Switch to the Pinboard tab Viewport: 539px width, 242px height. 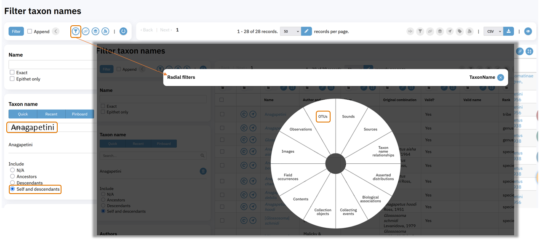pyautogui.click(x=80, y=114)
